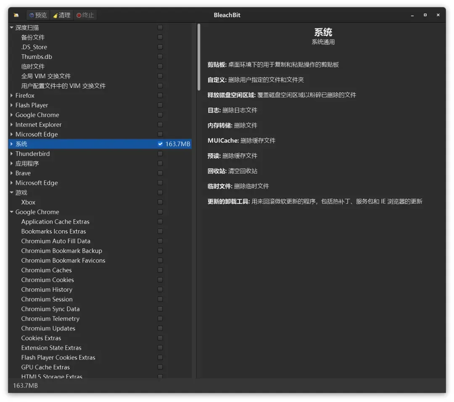Collapse the 深度扫描 tree section
The height and width of the screenshot is (402, 454).
[x=12, y=27]
